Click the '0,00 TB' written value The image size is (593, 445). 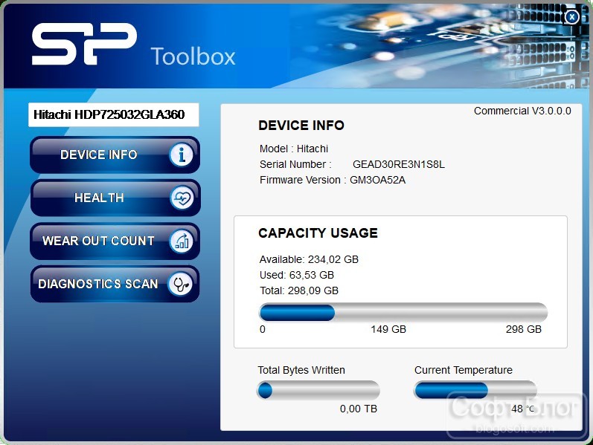pos(359,409)
